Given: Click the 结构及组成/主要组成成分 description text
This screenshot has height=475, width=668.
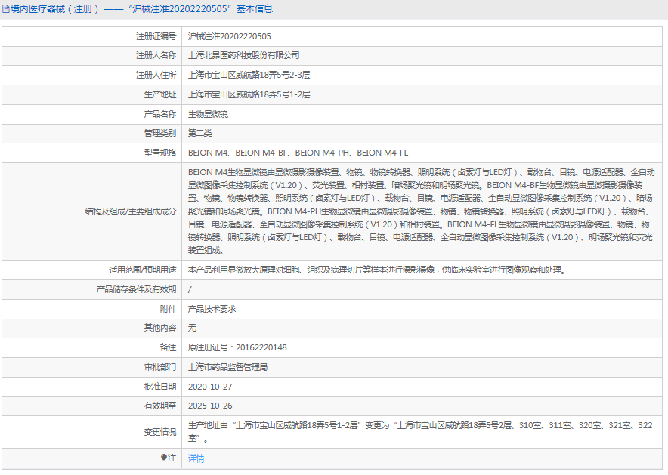Looking at the screenshot, I should tap(416, 212).
